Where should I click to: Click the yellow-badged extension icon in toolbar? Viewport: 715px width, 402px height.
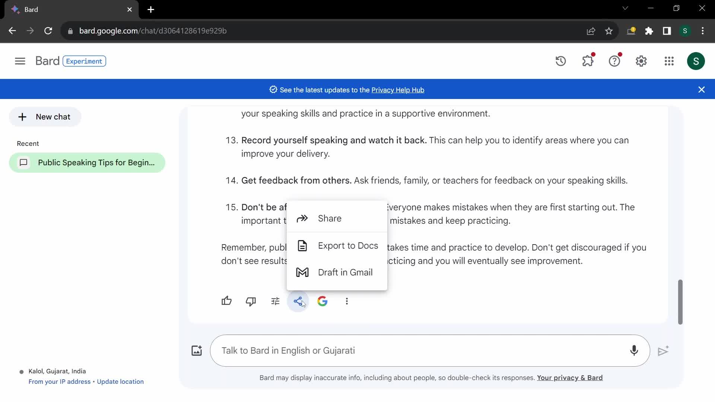[x=631, y=31]
